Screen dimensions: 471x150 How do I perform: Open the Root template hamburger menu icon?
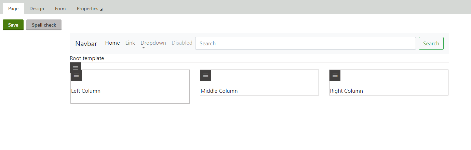[76, 68]
